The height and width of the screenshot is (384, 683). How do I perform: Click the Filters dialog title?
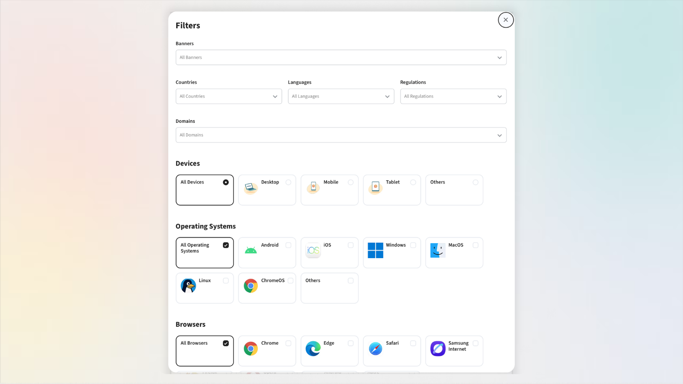click(188, 26)
